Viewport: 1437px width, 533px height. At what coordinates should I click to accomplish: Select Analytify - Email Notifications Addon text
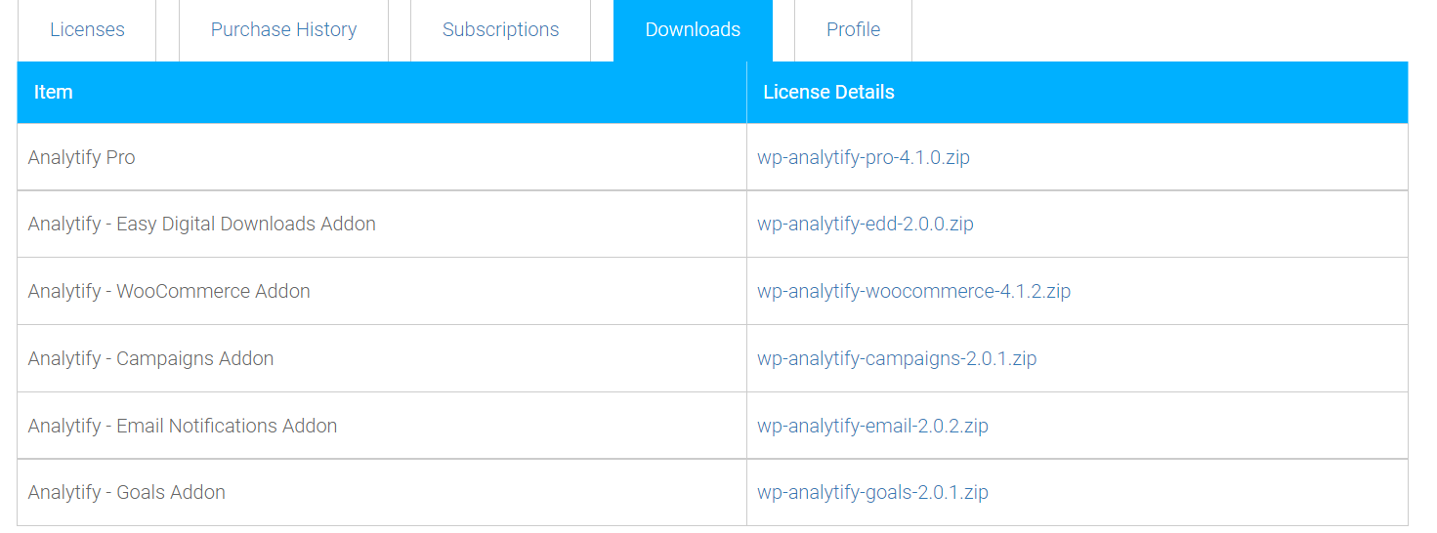pos(183,426)
